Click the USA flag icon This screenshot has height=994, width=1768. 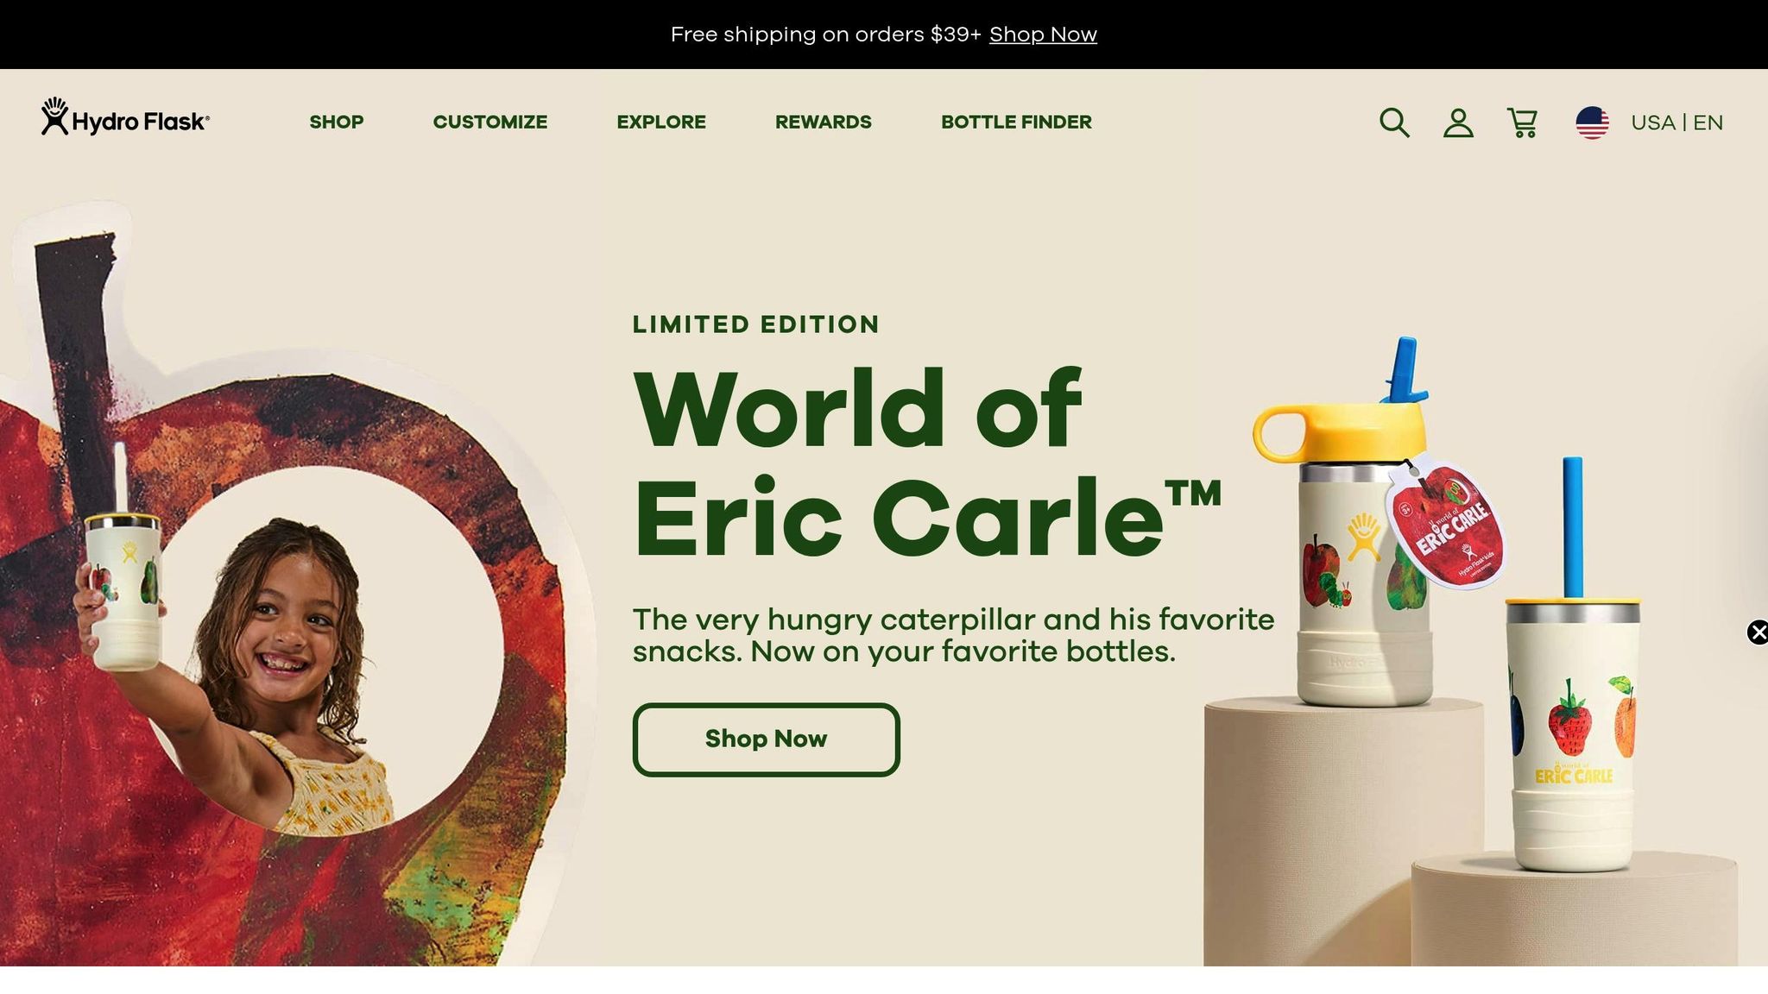(x=1592, y=123)
